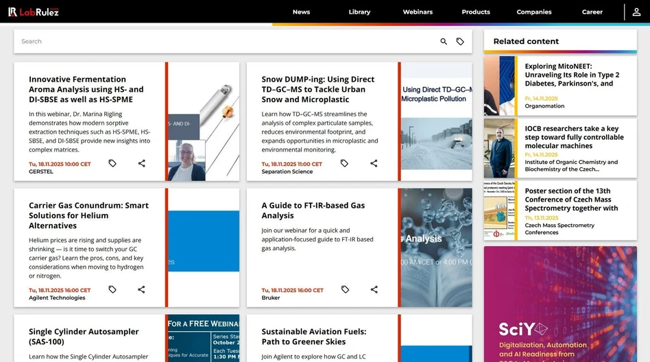
Task: Click Czech Mass Spectrometry Conferences label
Action: (x=559, y=229)
